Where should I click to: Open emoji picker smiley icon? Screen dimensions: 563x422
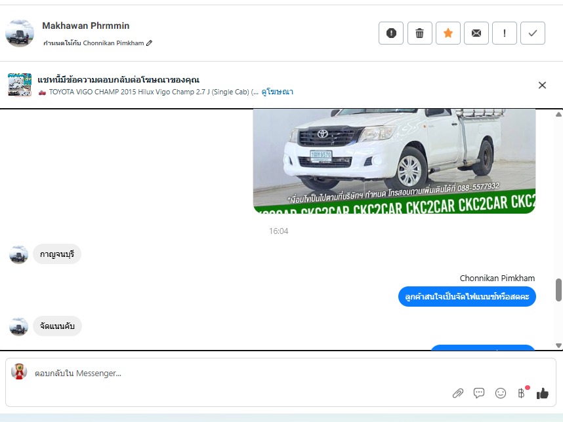[501, 393]
